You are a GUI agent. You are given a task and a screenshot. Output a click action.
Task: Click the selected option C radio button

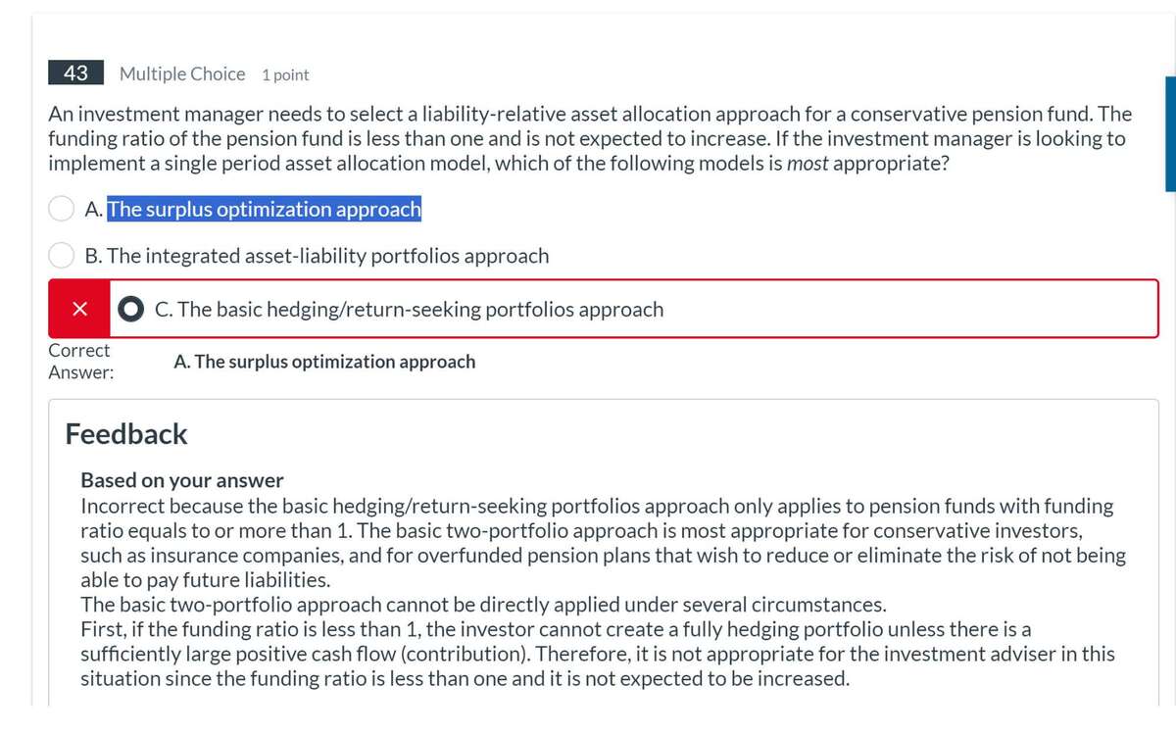pyautogui.click(x=131, y=309)
